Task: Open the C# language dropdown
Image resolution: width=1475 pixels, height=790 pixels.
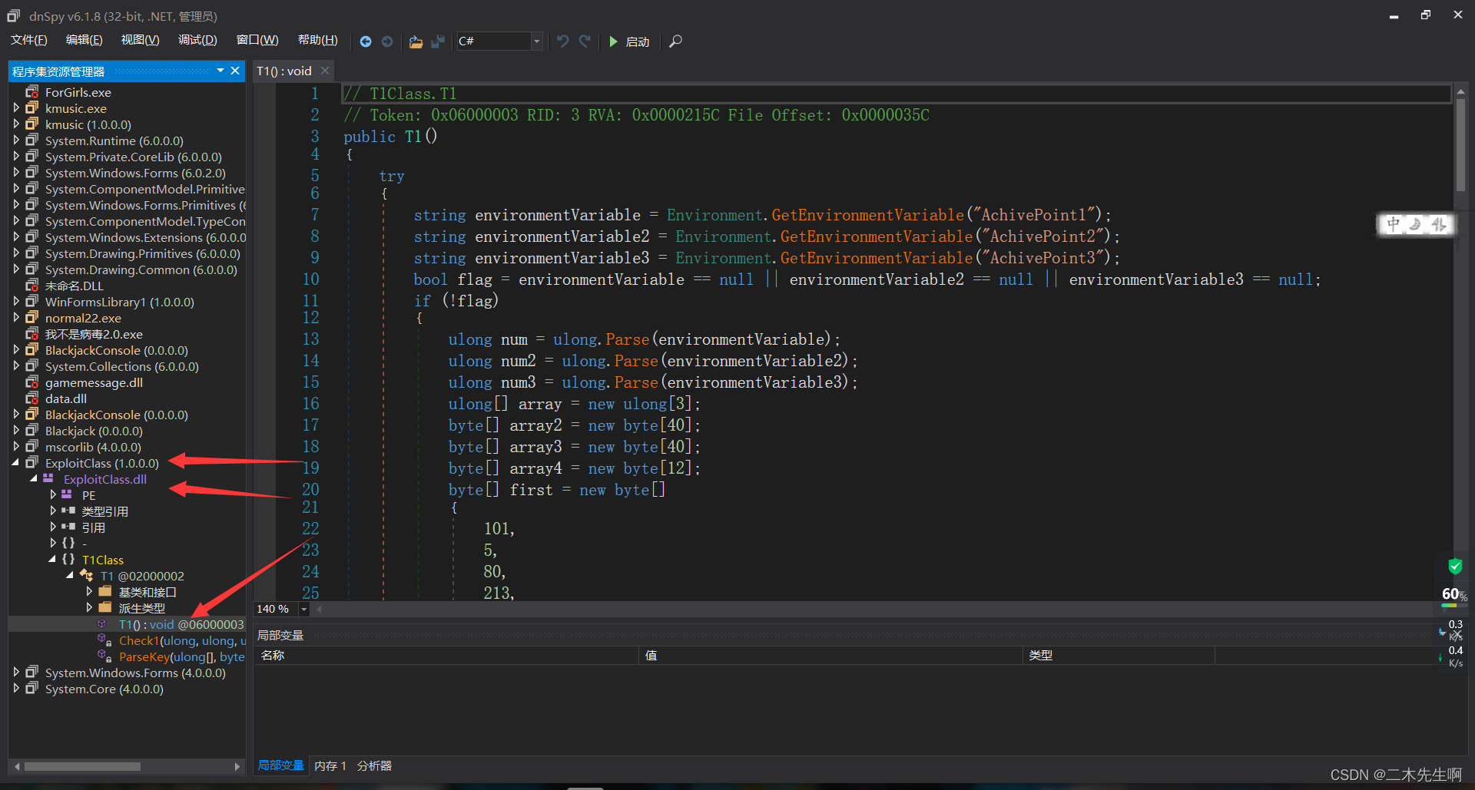Action: (x=536, y=41)
